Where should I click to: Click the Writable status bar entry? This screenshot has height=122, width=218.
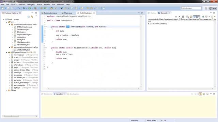[134, 121]
